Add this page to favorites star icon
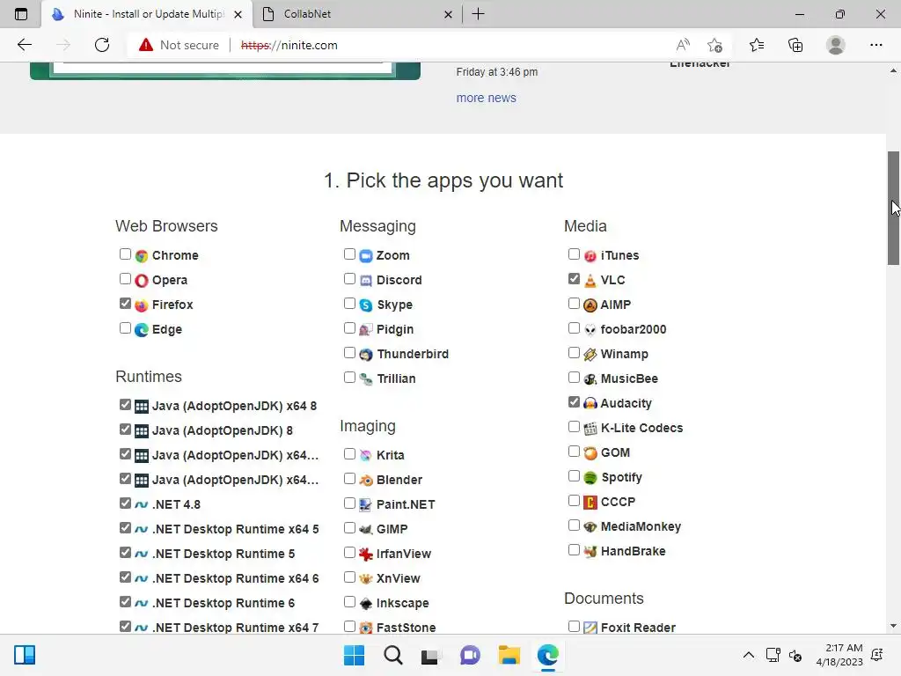Screen dimensions: 901x676 [x=714, y=45]
